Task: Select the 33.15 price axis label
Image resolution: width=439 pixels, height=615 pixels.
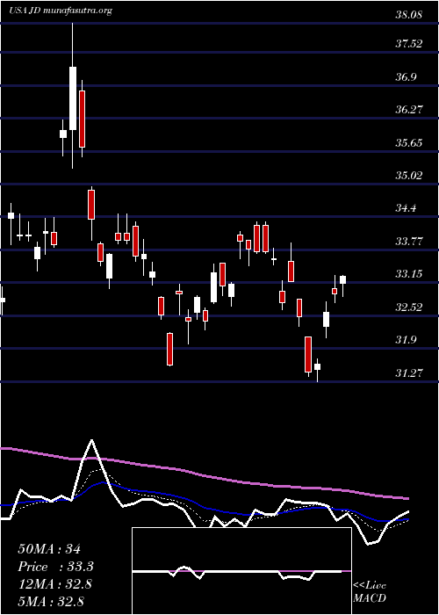Action: (408, 274)
